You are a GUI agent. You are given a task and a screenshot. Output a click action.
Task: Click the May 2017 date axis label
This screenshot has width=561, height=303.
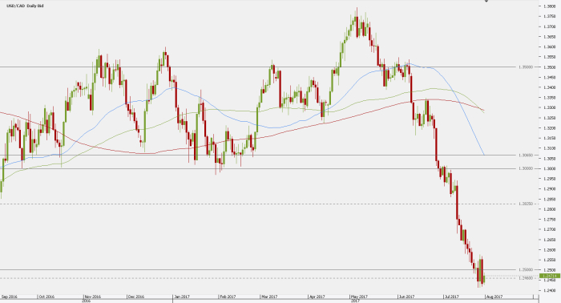click(x=359, y=297)
